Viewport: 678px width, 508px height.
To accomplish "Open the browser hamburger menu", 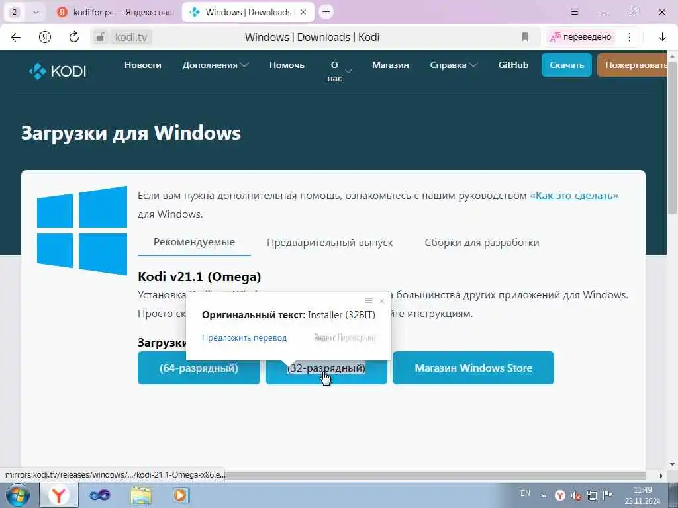I will [574, 12].
